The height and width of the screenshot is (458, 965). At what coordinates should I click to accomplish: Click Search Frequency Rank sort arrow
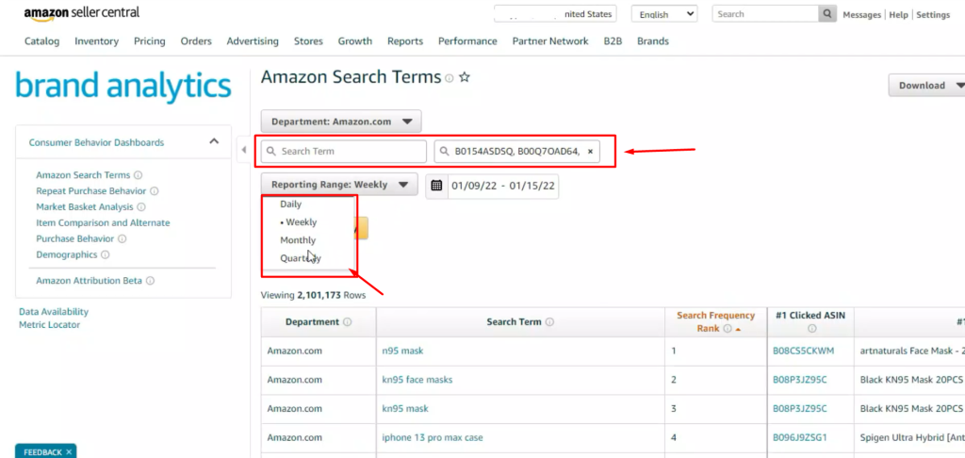coord(738,329)
